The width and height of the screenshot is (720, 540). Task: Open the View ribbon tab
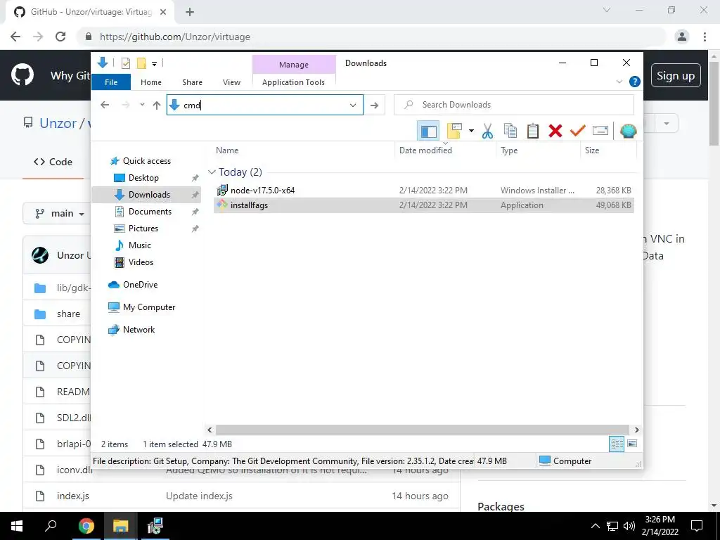point(231,82)
